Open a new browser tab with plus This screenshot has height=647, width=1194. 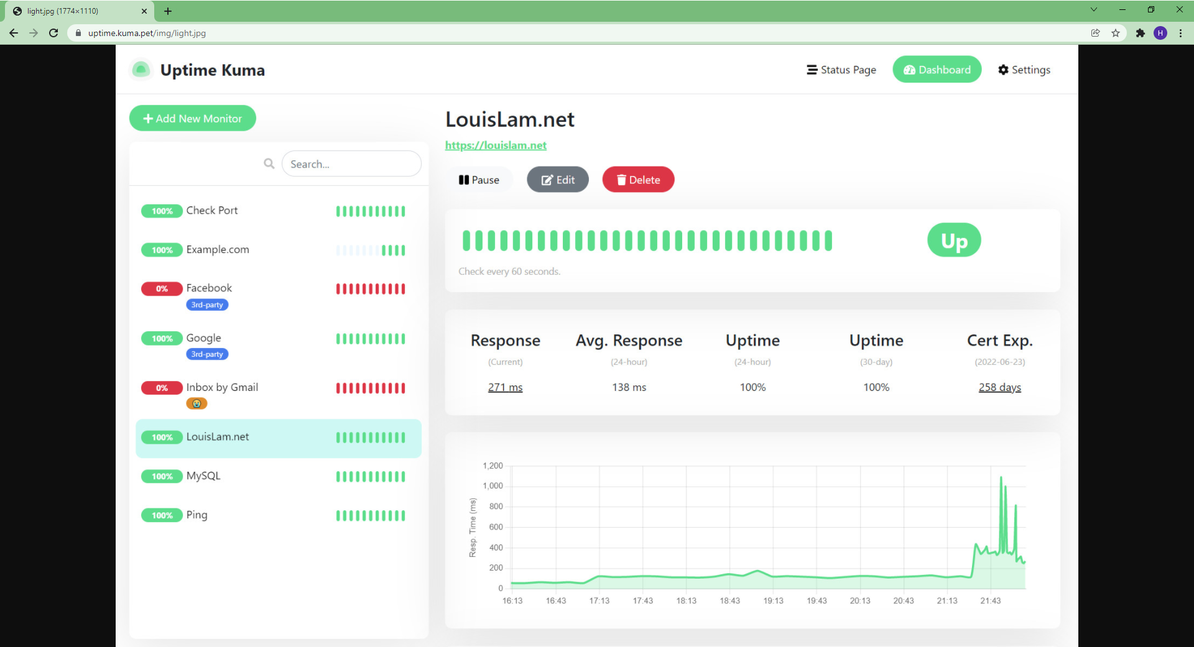168,11
